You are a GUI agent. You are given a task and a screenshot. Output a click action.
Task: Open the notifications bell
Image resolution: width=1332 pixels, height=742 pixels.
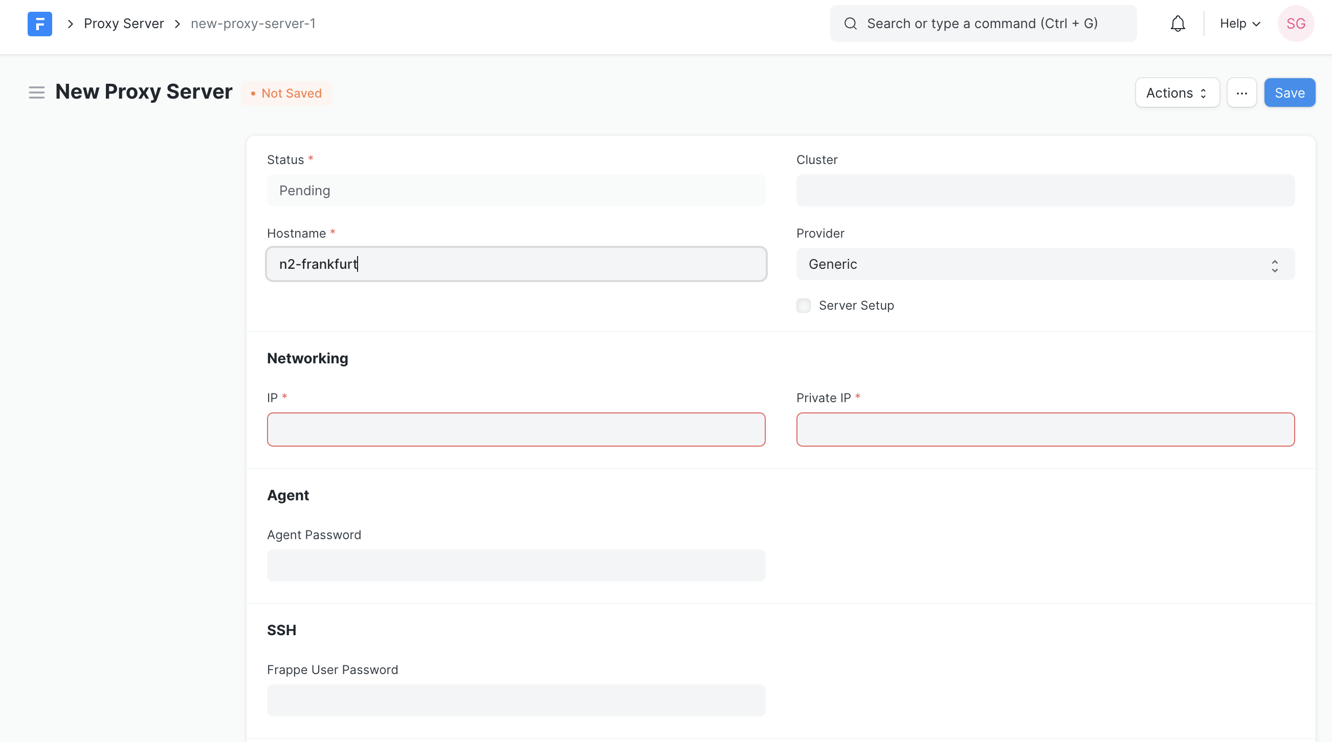(1178, 24)
